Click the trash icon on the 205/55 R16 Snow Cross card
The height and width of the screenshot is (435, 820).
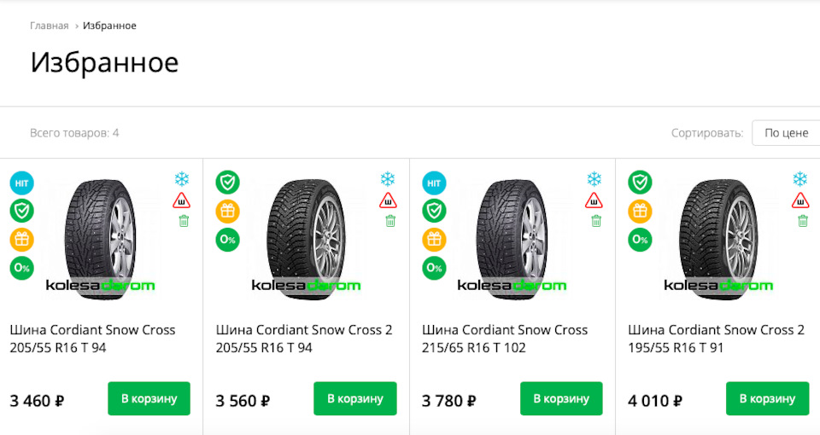pyautogui.click(x=183, y=222)
